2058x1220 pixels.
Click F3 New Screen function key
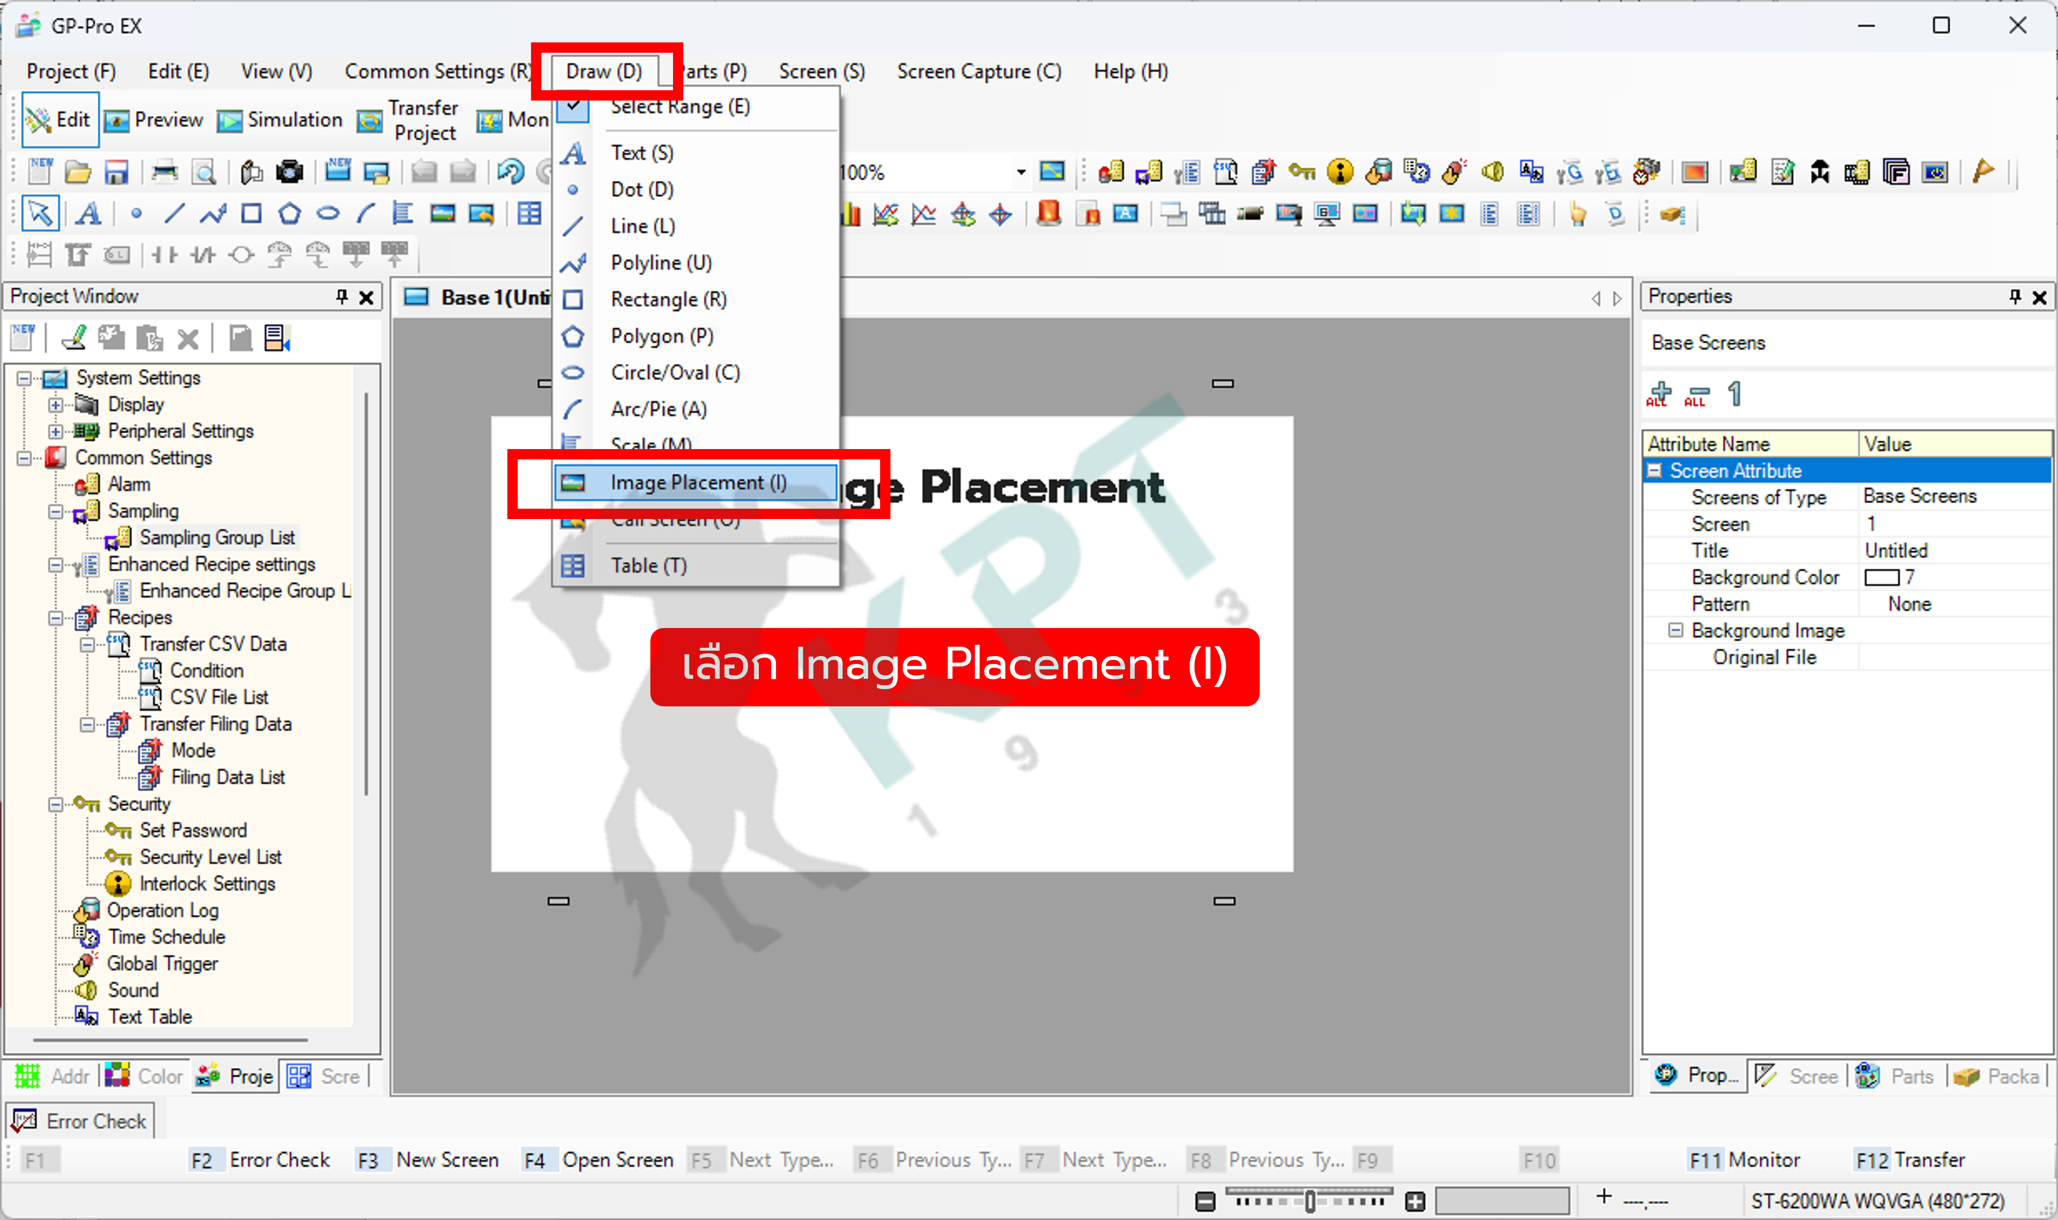(427, 1160)
